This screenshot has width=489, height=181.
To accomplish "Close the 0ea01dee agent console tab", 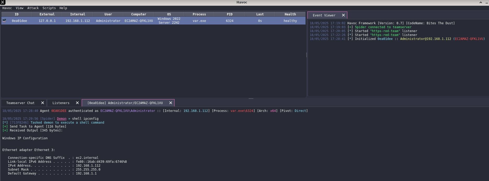I will (171, 103).
